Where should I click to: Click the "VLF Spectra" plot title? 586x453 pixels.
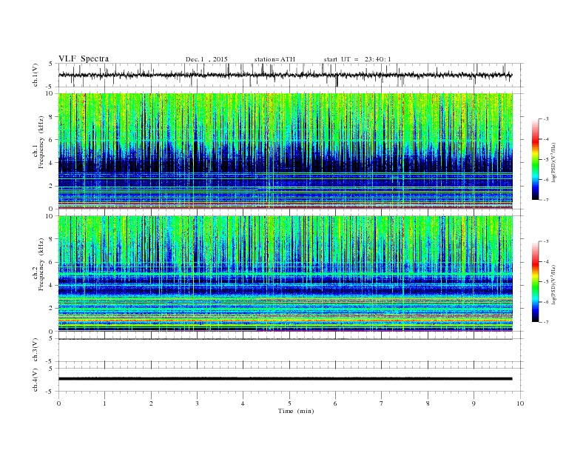84,58
